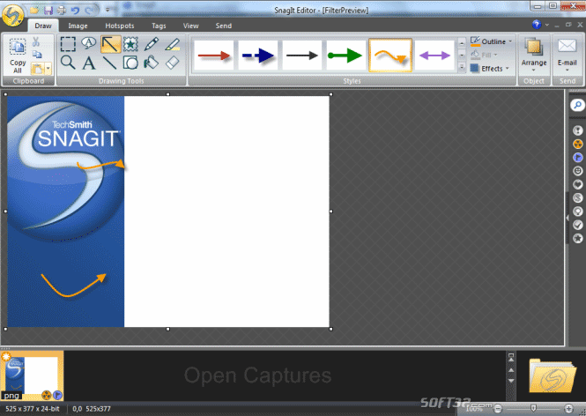Screen dimensions: 586x416
Task: Open the Snagit library folder icon
Action: [x=552, y=375]
